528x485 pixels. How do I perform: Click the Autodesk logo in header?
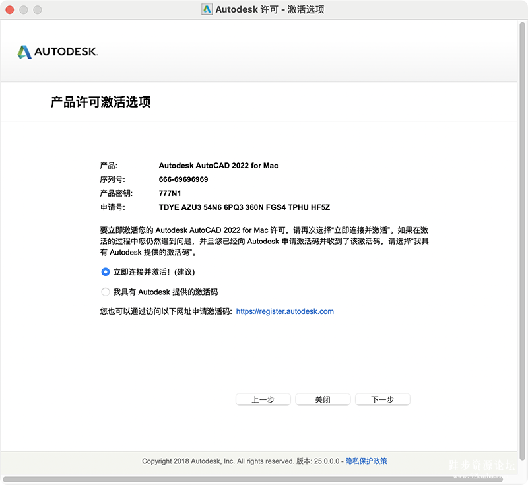tap(57, 52)
